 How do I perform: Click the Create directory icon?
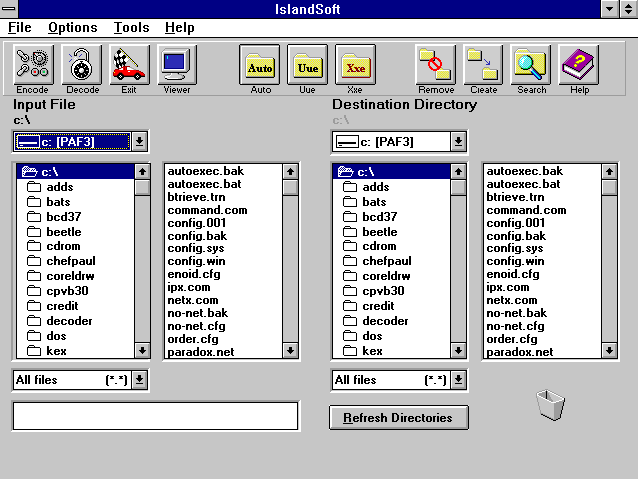[x=483, y=65]
